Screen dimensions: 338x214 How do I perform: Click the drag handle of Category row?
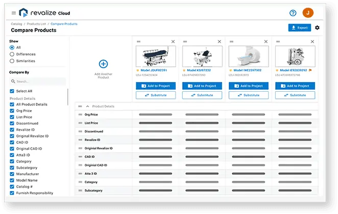[80, 182]
